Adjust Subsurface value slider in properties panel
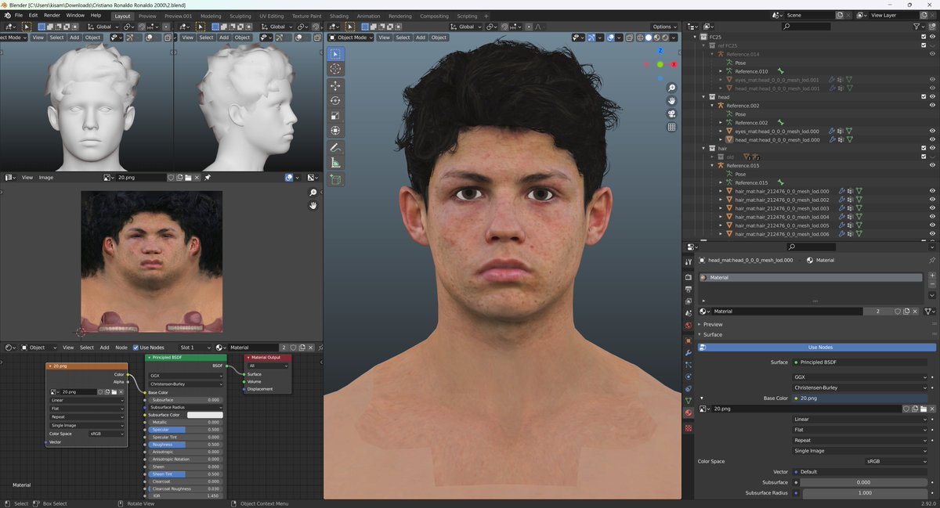 click(863, 482)
